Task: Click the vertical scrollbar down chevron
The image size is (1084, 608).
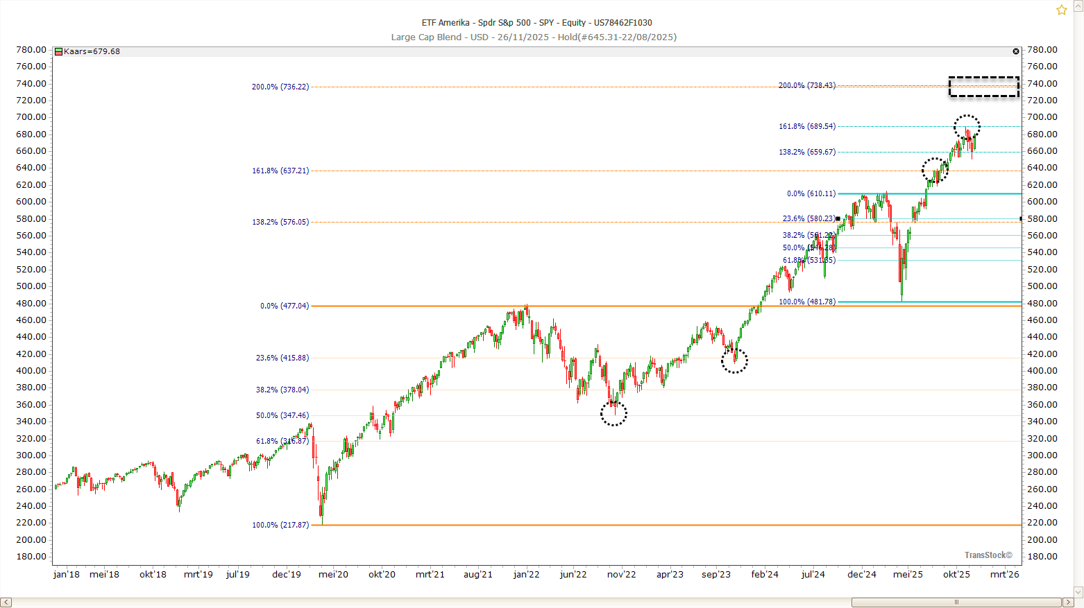Action: 1078,593
